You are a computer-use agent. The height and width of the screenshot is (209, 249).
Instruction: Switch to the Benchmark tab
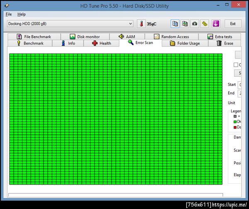coord(30,43)
